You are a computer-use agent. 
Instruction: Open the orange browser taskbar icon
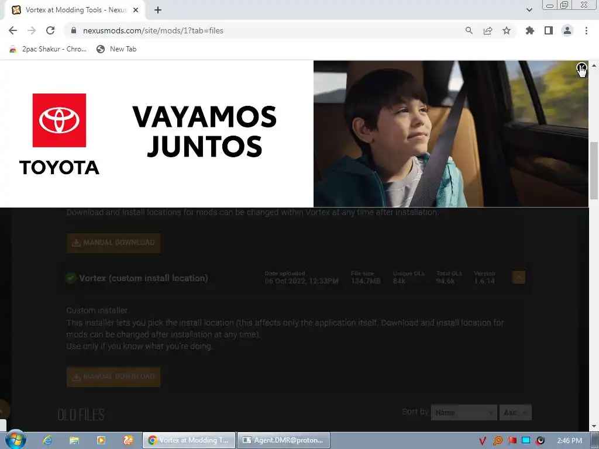tap(128, 440)
